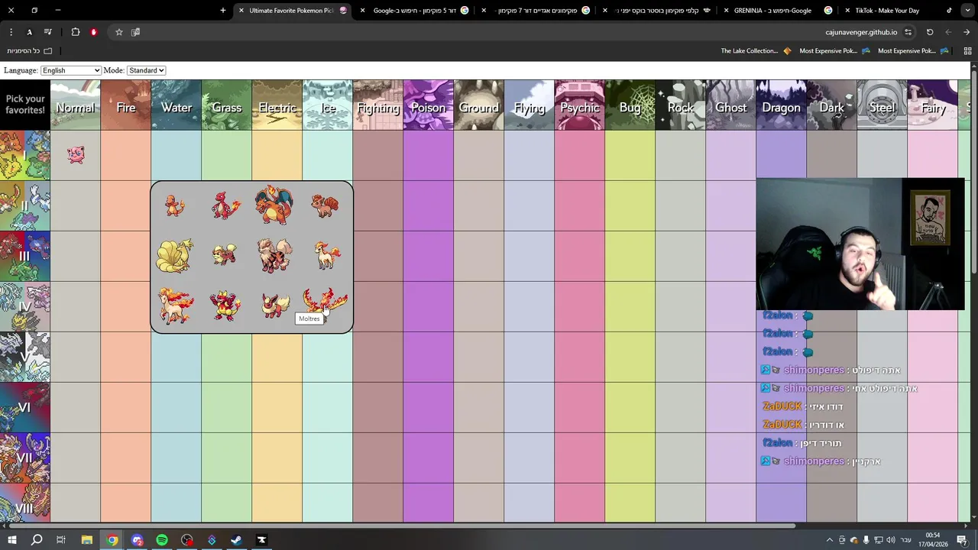Choose the Arcanine sprite

(x=275, y=255)
